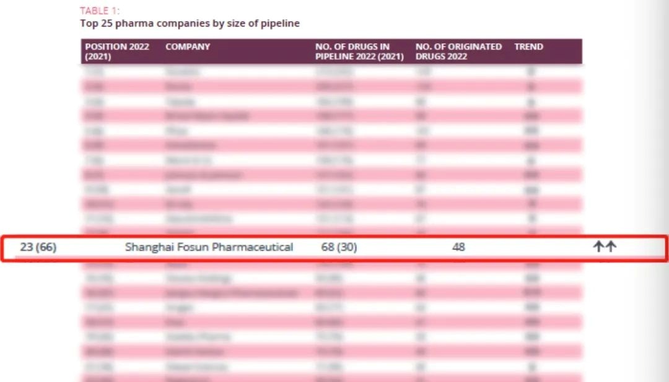Click the blurred trend icon in the second table row
Image resolution: width=669 pixels, height=382 pixels.
[x=531, y=87]
